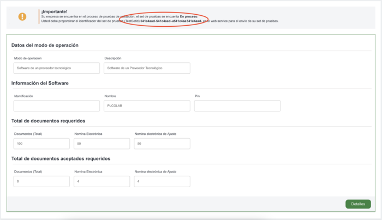Click the orange warning exclamation icon
This screenshot has height=220, width=382.
click(22, 17)
